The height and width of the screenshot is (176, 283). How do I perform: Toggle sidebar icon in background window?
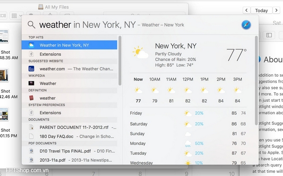(269, 35)
